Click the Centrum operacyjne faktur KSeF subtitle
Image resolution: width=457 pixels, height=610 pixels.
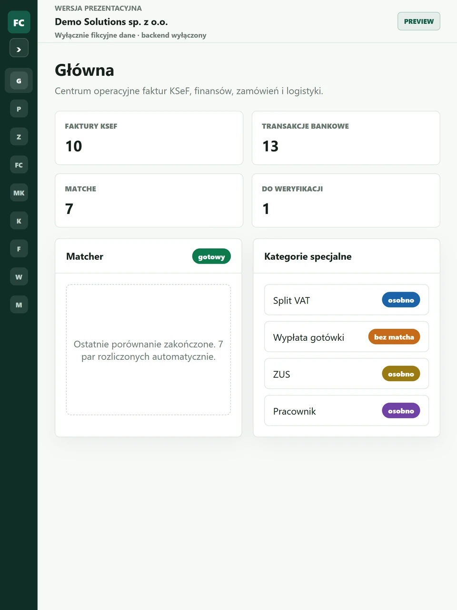(189, 91)
